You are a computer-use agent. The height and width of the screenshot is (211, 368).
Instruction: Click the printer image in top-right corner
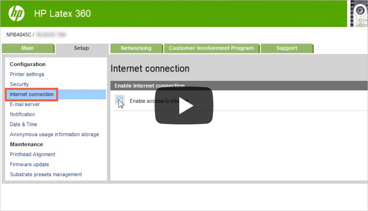(x=359, y=14)
